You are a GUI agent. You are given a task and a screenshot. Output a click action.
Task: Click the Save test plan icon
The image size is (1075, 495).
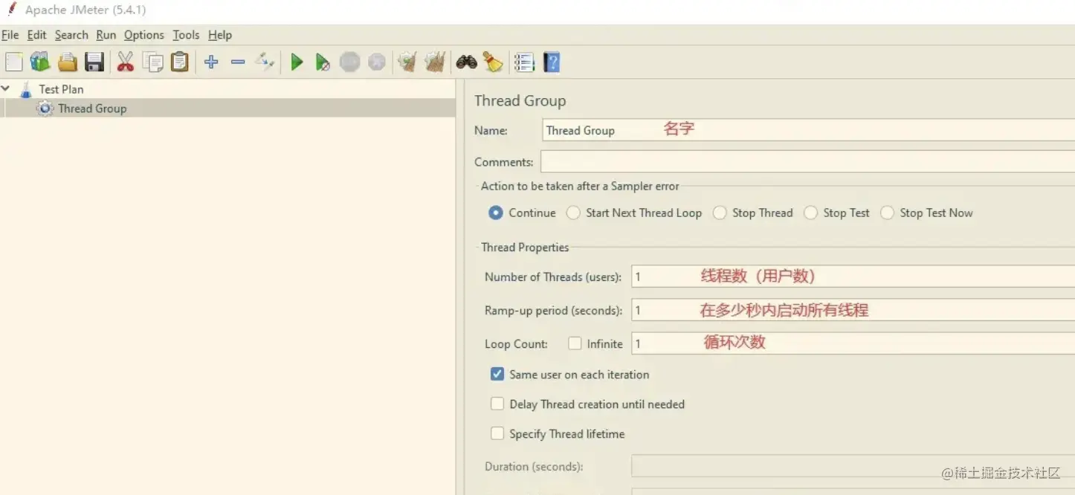pyautogui.click(x=94, y=62)
